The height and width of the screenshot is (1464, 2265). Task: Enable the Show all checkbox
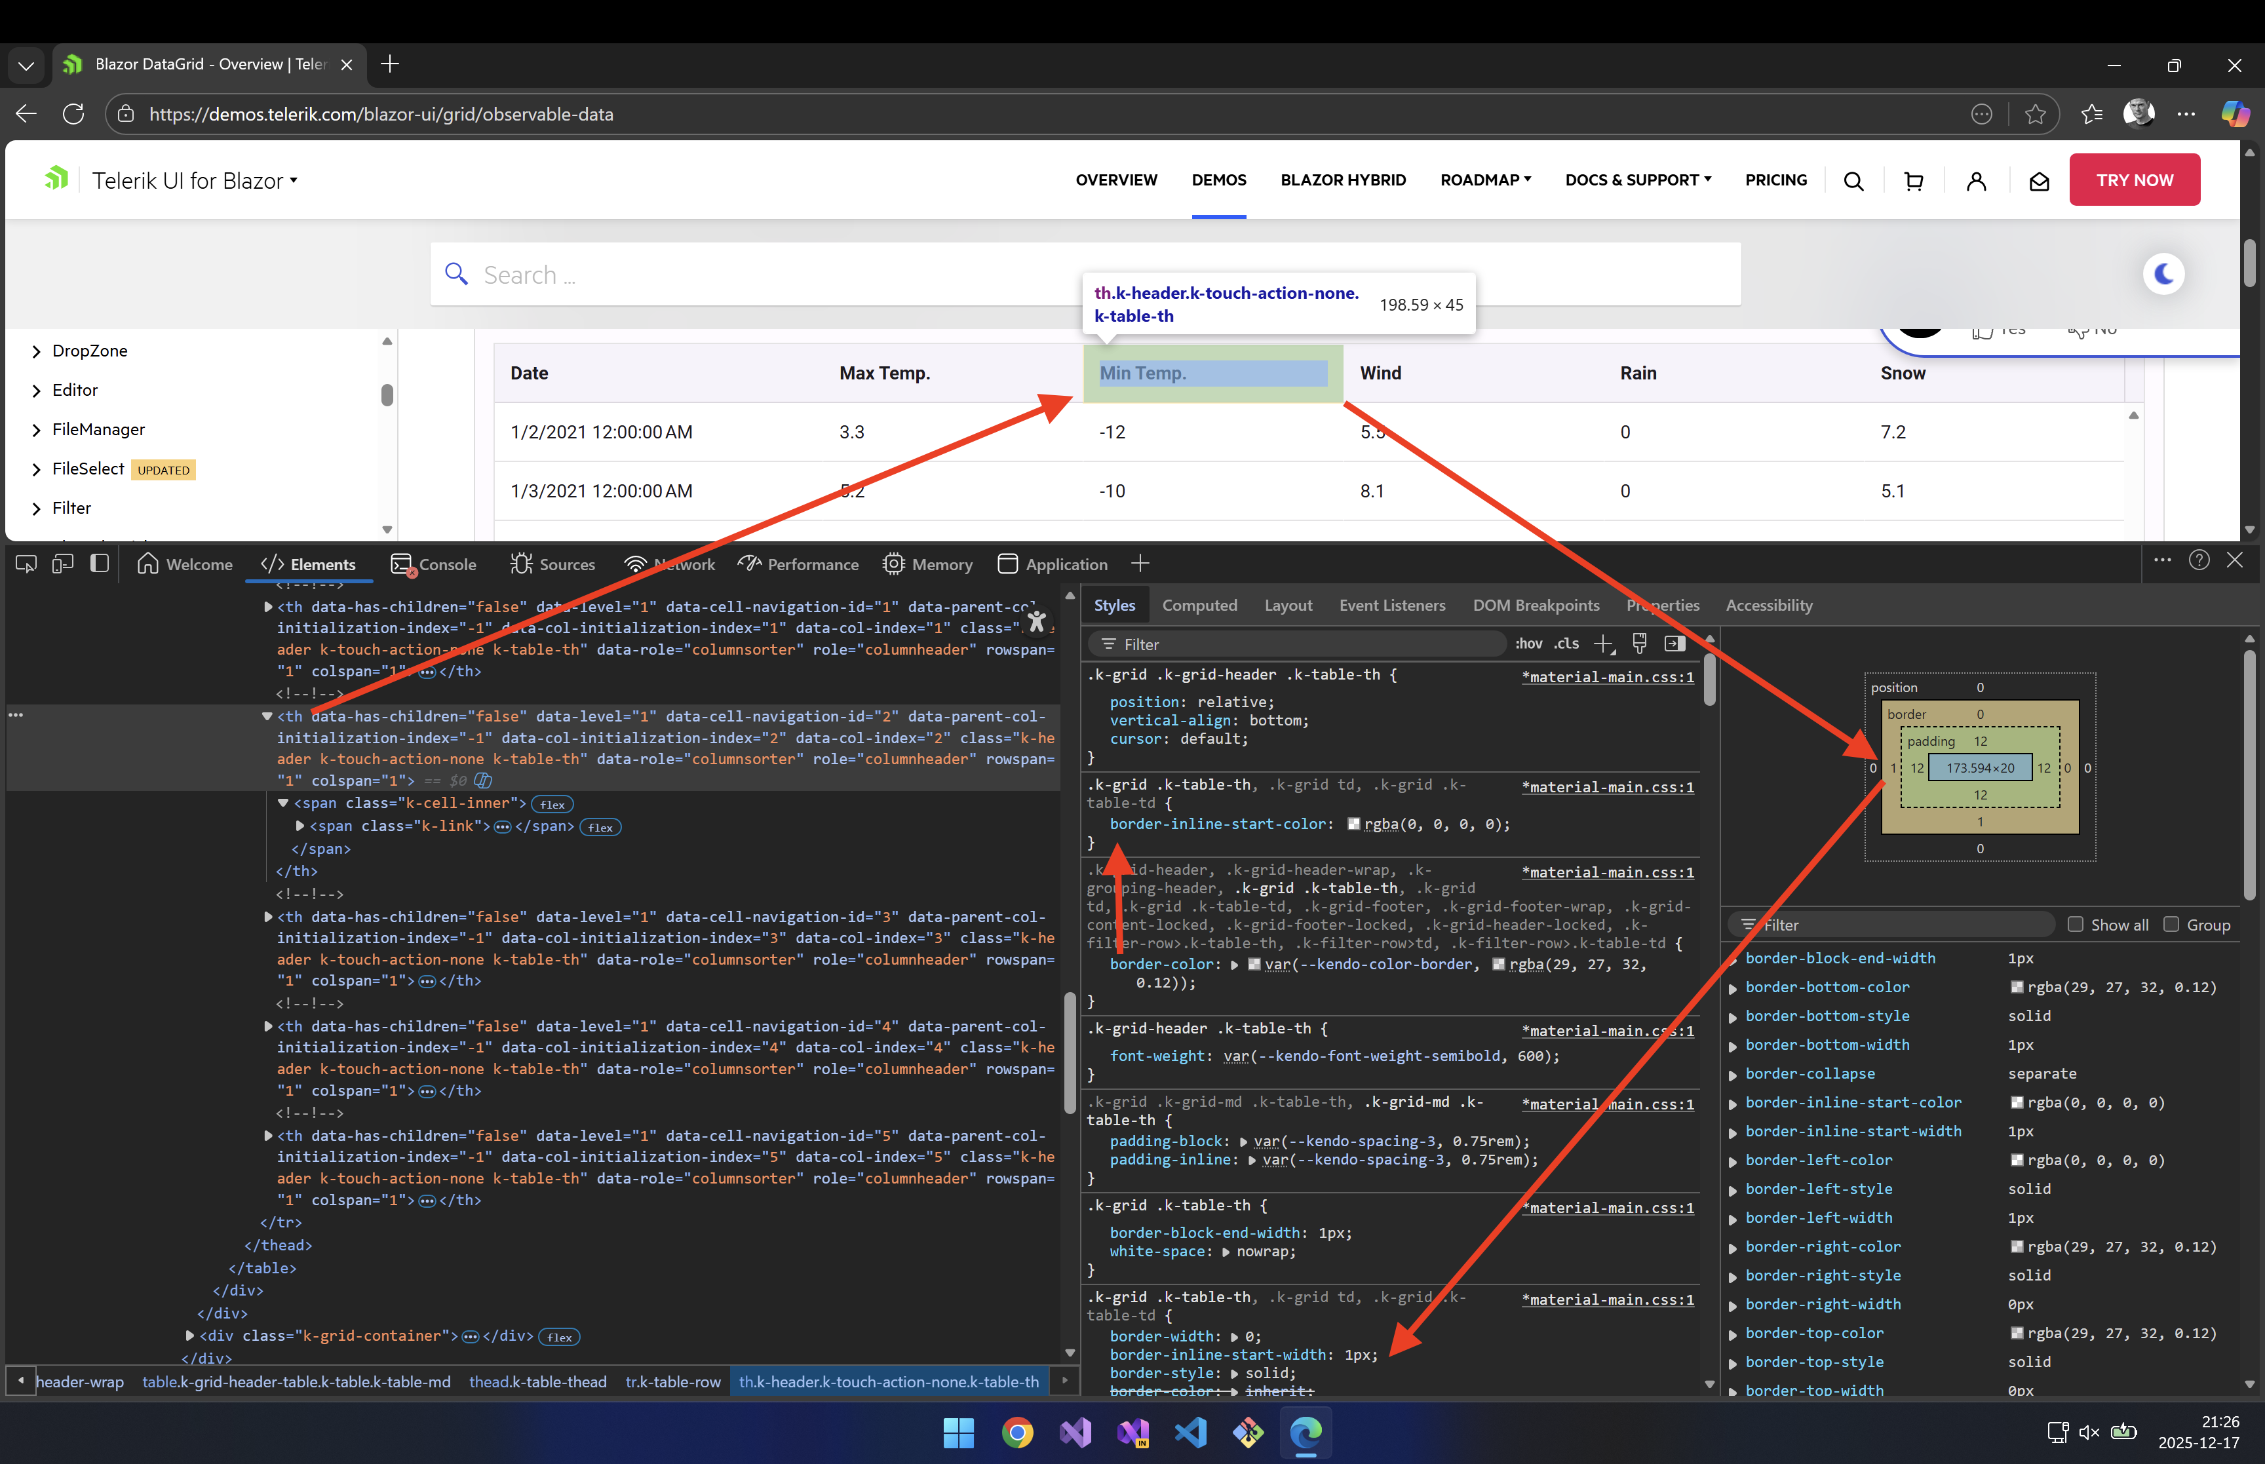(x=2076, y=924)
